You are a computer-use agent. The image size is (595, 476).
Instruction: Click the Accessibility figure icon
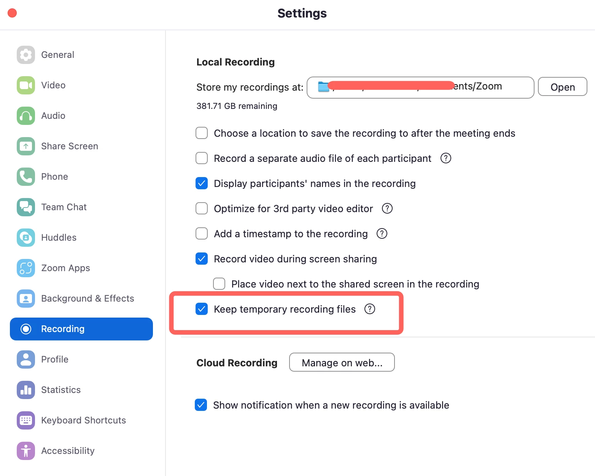pyautogui.click(x=26, y=451)
